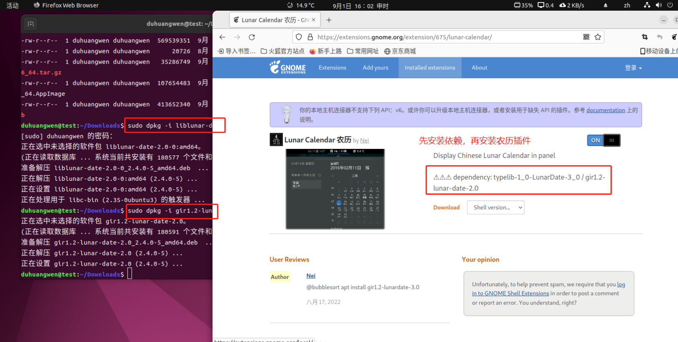Reload the page with the refresh icon
678x342 pixels.
coord(252,37)
